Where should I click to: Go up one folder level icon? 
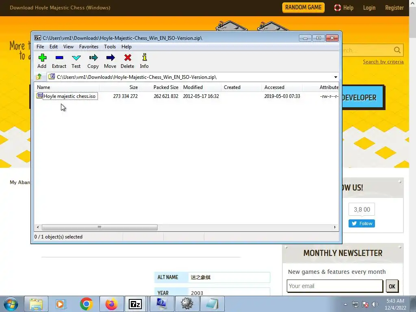click(39, 77)
